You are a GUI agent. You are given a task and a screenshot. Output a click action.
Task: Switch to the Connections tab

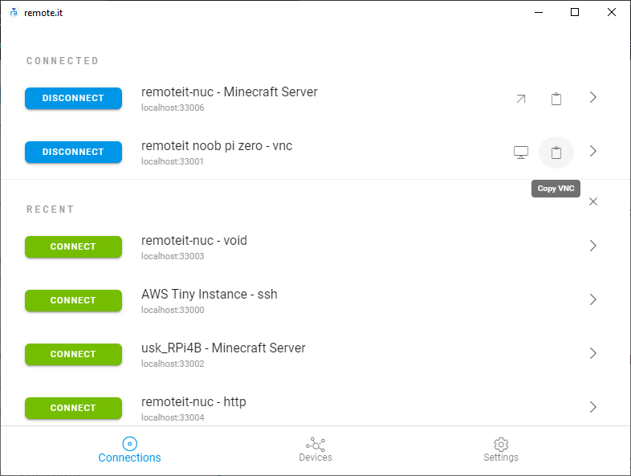[x=129, y=450]
